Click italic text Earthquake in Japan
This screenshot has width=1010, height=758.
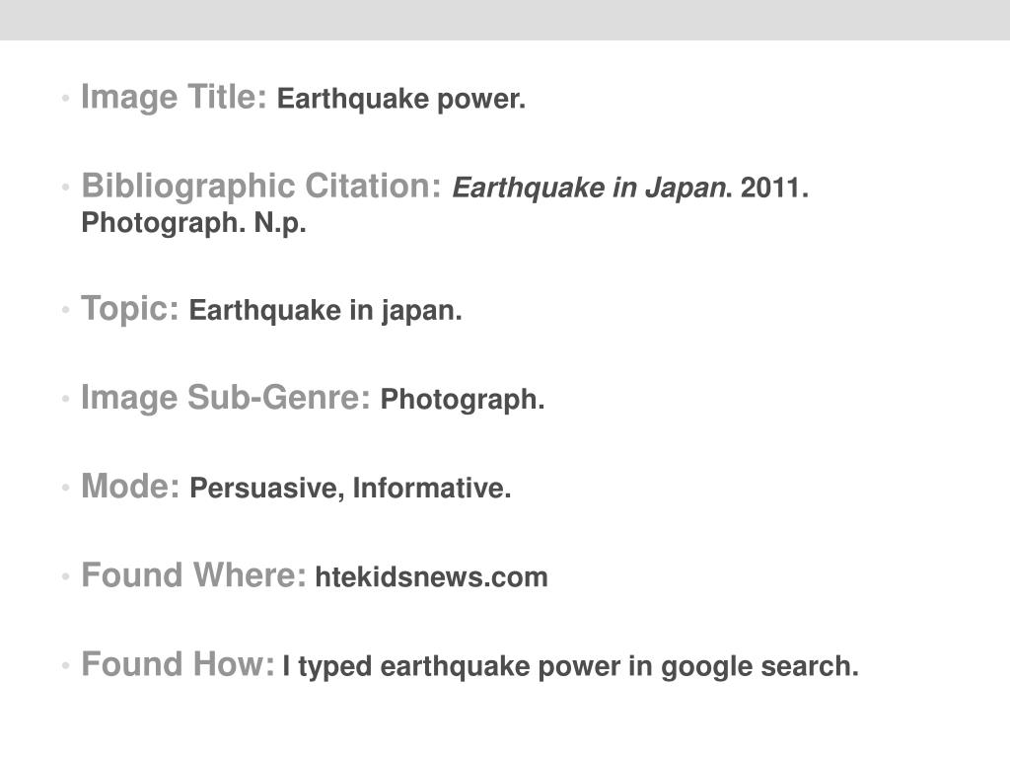[590, 188]
